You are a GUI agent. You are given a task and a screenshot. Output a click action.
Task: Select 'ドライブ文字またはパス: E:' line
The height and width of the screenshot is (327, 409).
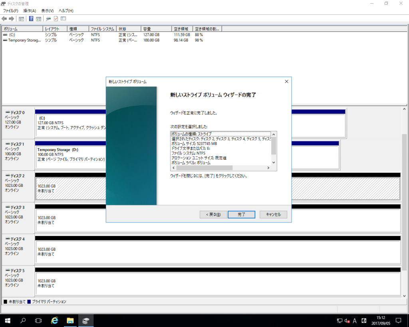click(x=191, y=149)
